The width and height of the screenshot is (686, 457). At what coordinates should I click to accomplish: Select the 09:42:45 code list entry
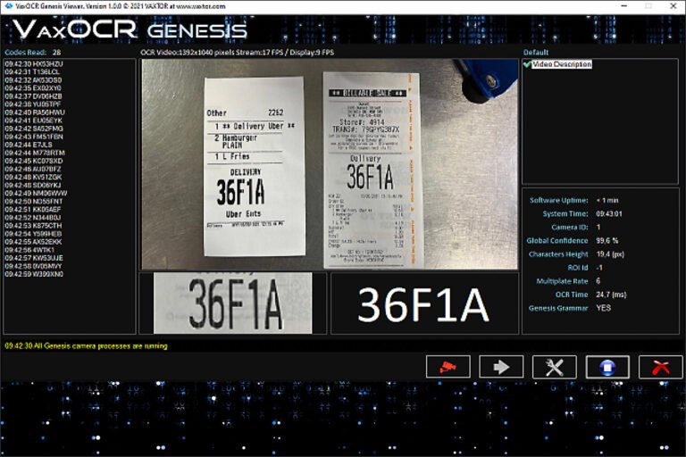[x=34, y=161]
